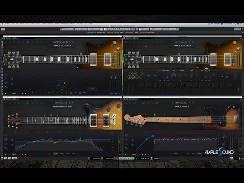Open the Workspaces dropdown in Cubase toolbar
Viewport: 244px width, 183px height.
tap(67, 29)
